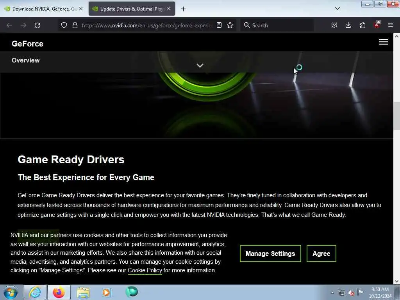Show hidden system tray icons
The height and width of the screenshot is (300, 400).
coord(332,293)
